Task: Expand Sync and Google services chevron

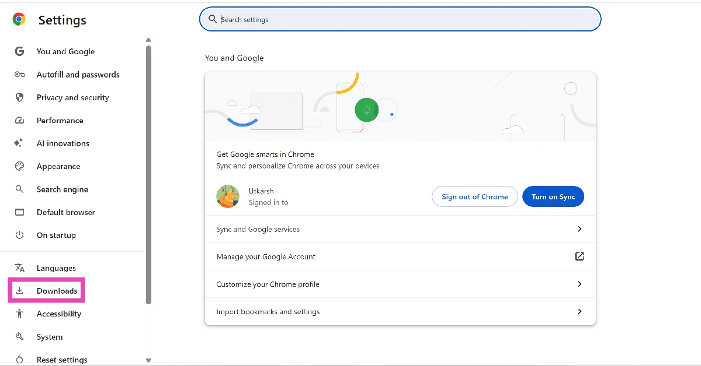Action: pos(579,229)
